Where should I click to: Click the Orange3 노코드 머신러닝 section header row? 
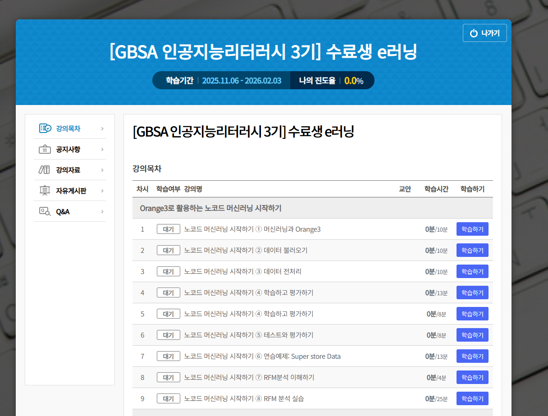coord(313,208)
